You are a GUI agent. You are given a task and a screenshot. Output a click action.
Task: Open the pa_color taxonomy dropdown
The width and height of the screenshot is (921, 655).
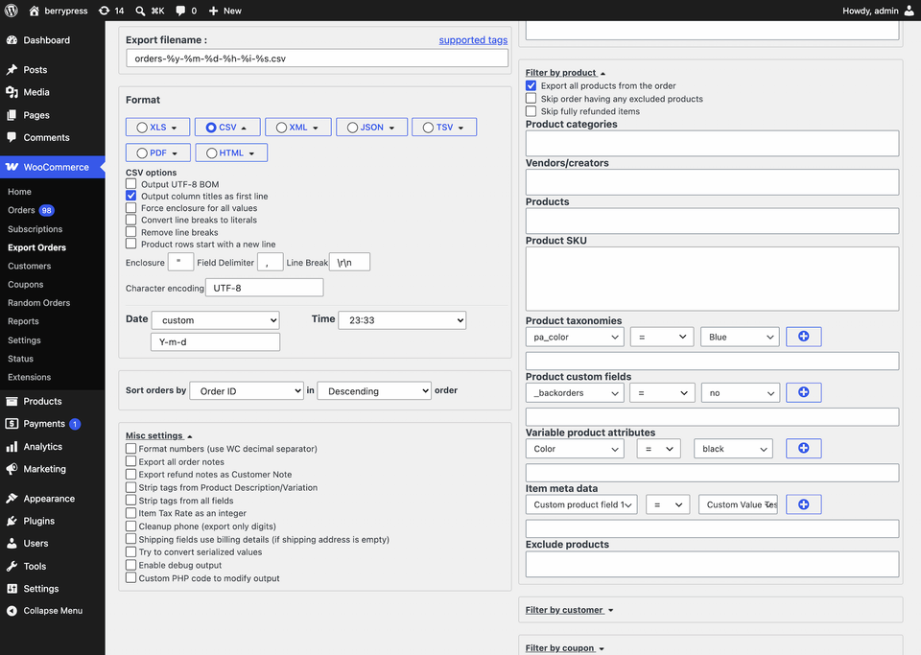pos(575,337)
